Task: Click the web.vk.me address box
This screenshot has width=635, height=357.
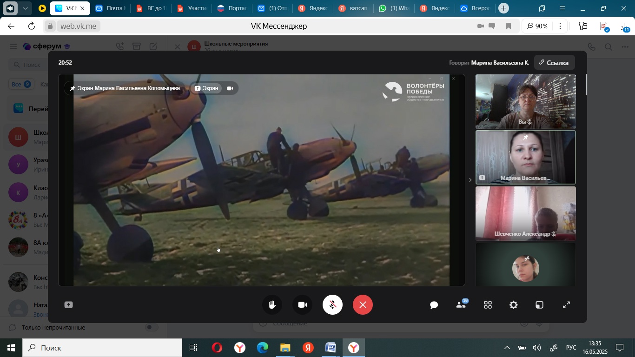Action: 78,26
